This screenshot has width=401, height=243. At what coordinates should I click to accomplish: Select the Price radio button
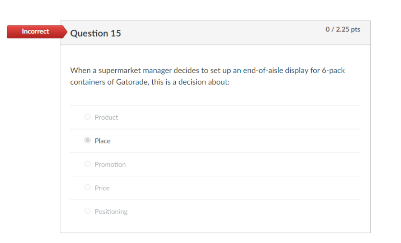pos(88,187)
